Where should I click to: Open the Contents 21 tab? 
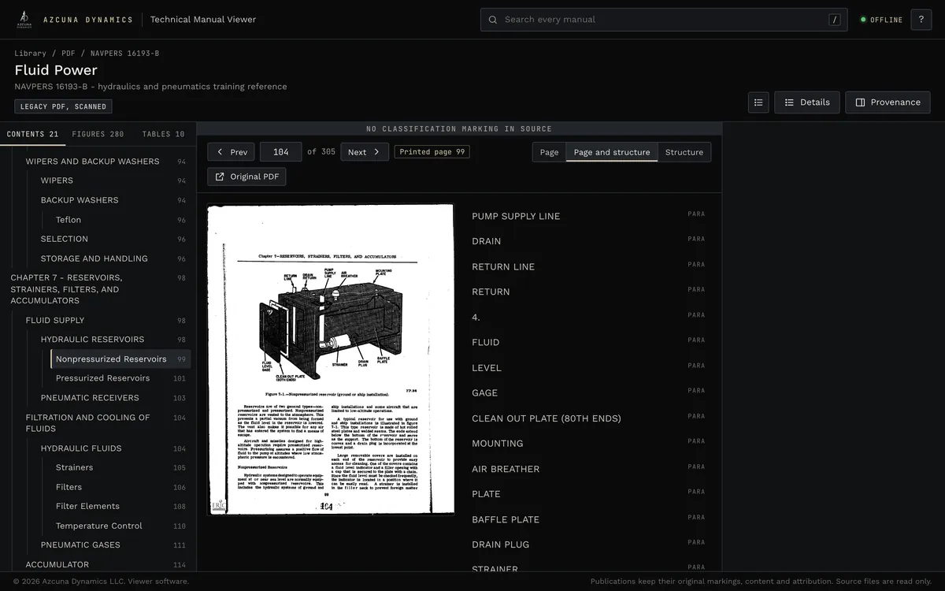[32, 134]
